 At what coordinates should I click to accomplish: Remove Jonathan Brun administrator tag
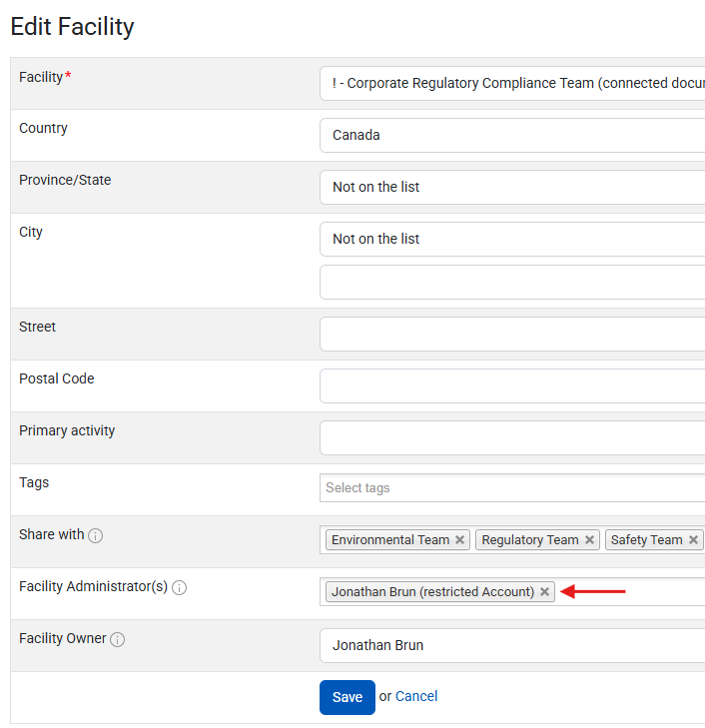click(x=545, y=592)
